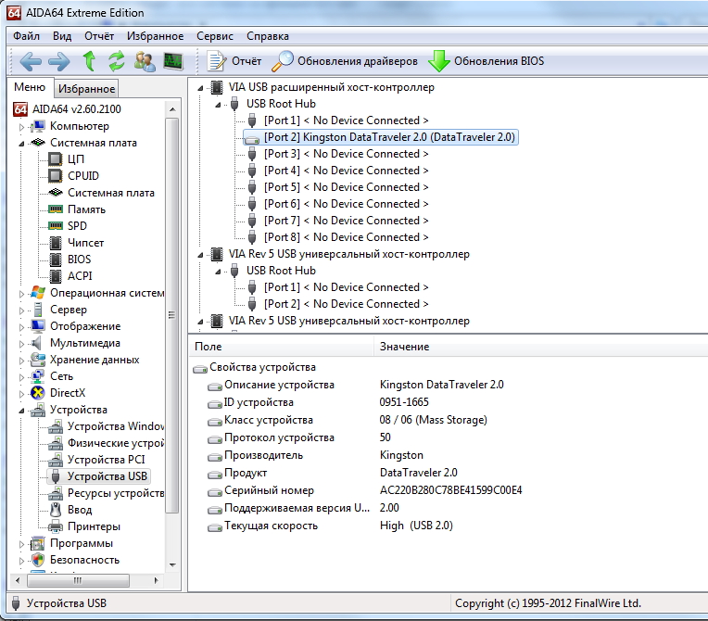Viewport: 708px width, 621px height.
Task: Expand the Операционная система node
Action: tap(21, 294)
